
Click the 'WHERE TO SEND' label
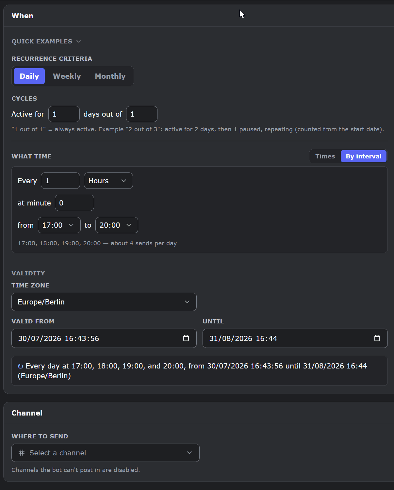tap(40, 436)
